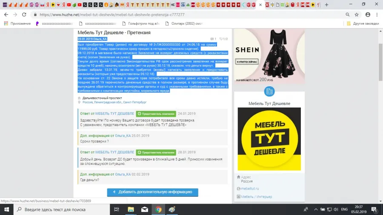383x215 pixels.
Task: Click the Дальневосточный проспект address text
Action: pos(102,98)
